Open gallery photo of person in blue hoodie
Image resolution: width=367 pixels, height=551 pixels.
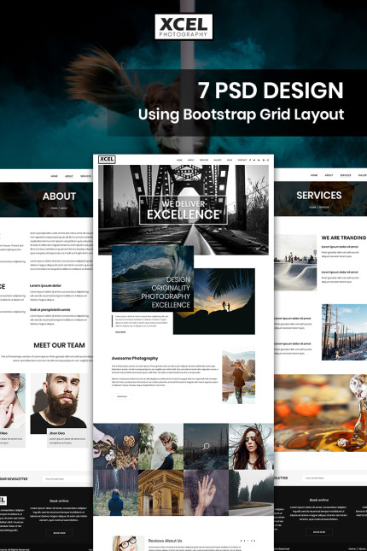pos(115,493)
